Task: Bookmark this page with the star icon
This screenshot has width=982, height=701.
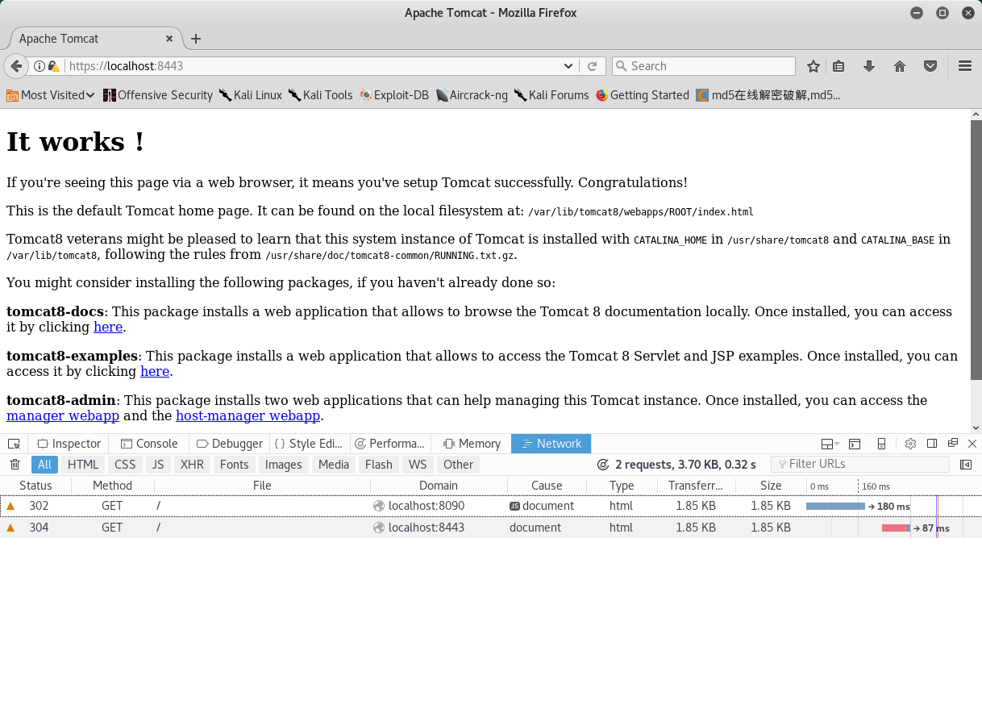Action: pos(813,66)
